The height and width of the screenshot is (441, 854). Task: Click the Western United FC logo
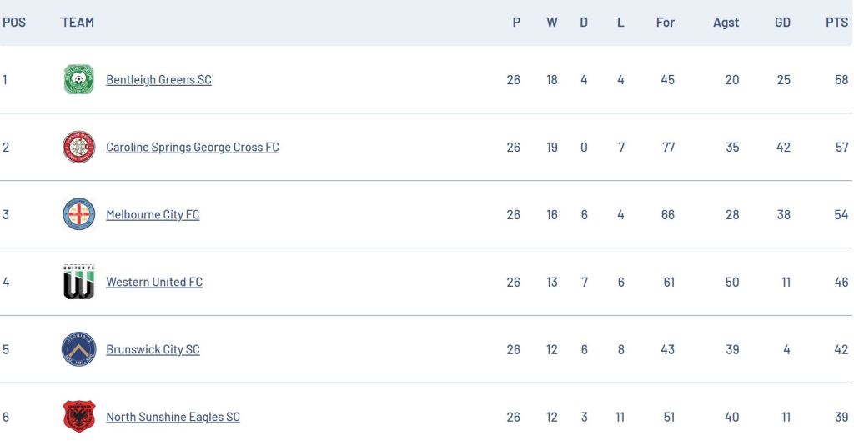click(79, 282)
